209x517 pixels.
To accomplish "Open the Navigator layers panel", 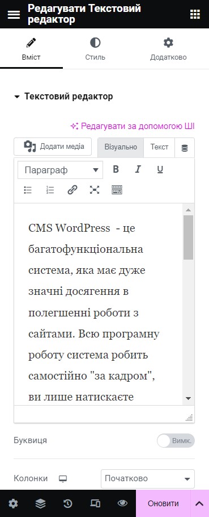I will coord(40,503).
